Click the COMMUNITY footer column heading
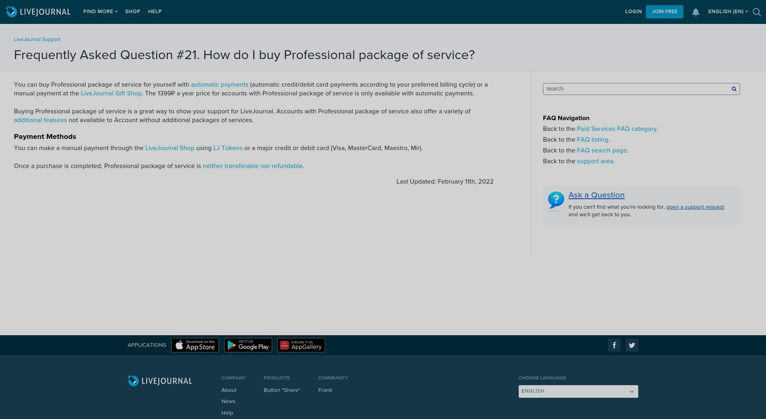The image size is (766, 419). click(x=333, y=378)
